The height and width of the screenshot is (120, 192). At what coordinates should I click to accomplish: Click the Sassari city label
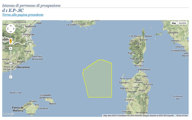point(123,82)
